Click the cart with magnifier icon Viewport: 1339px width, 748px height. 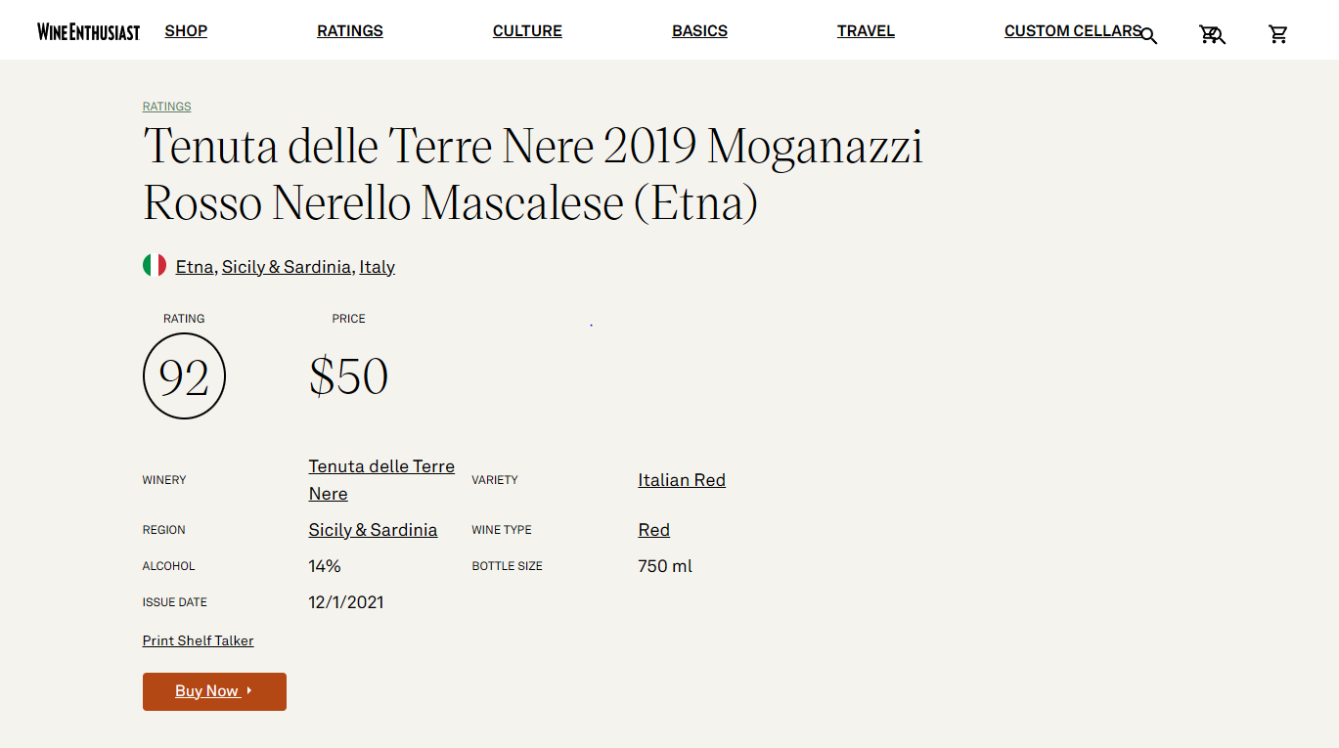tap(1212, 35)
